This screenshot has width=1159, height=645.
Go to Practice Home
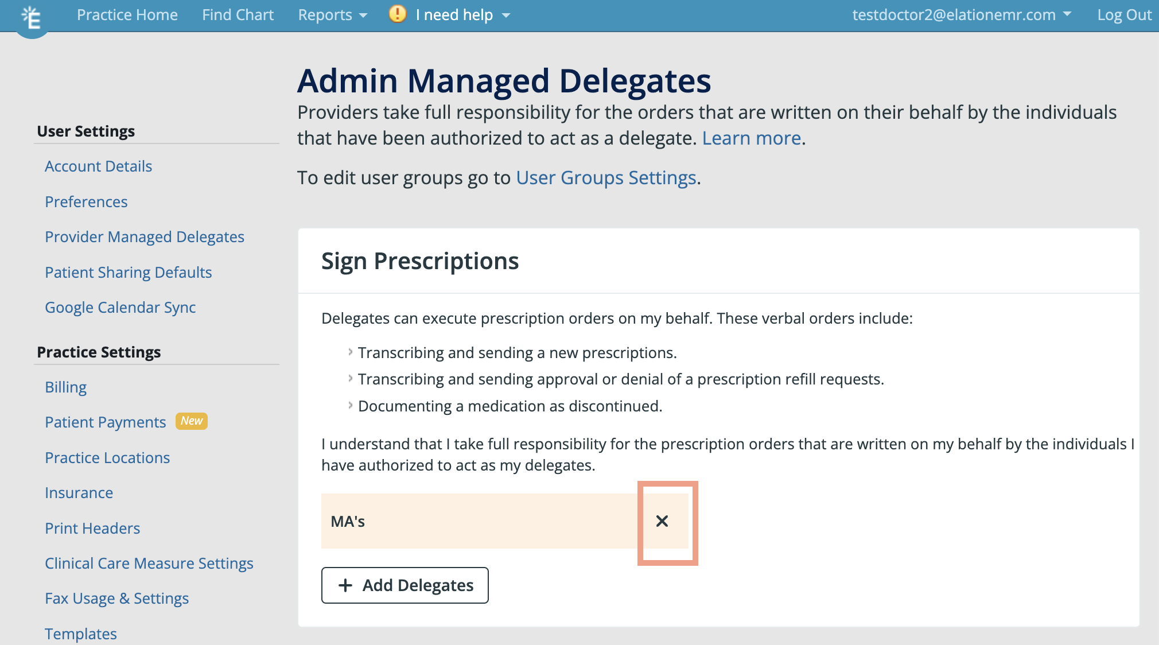127,15
